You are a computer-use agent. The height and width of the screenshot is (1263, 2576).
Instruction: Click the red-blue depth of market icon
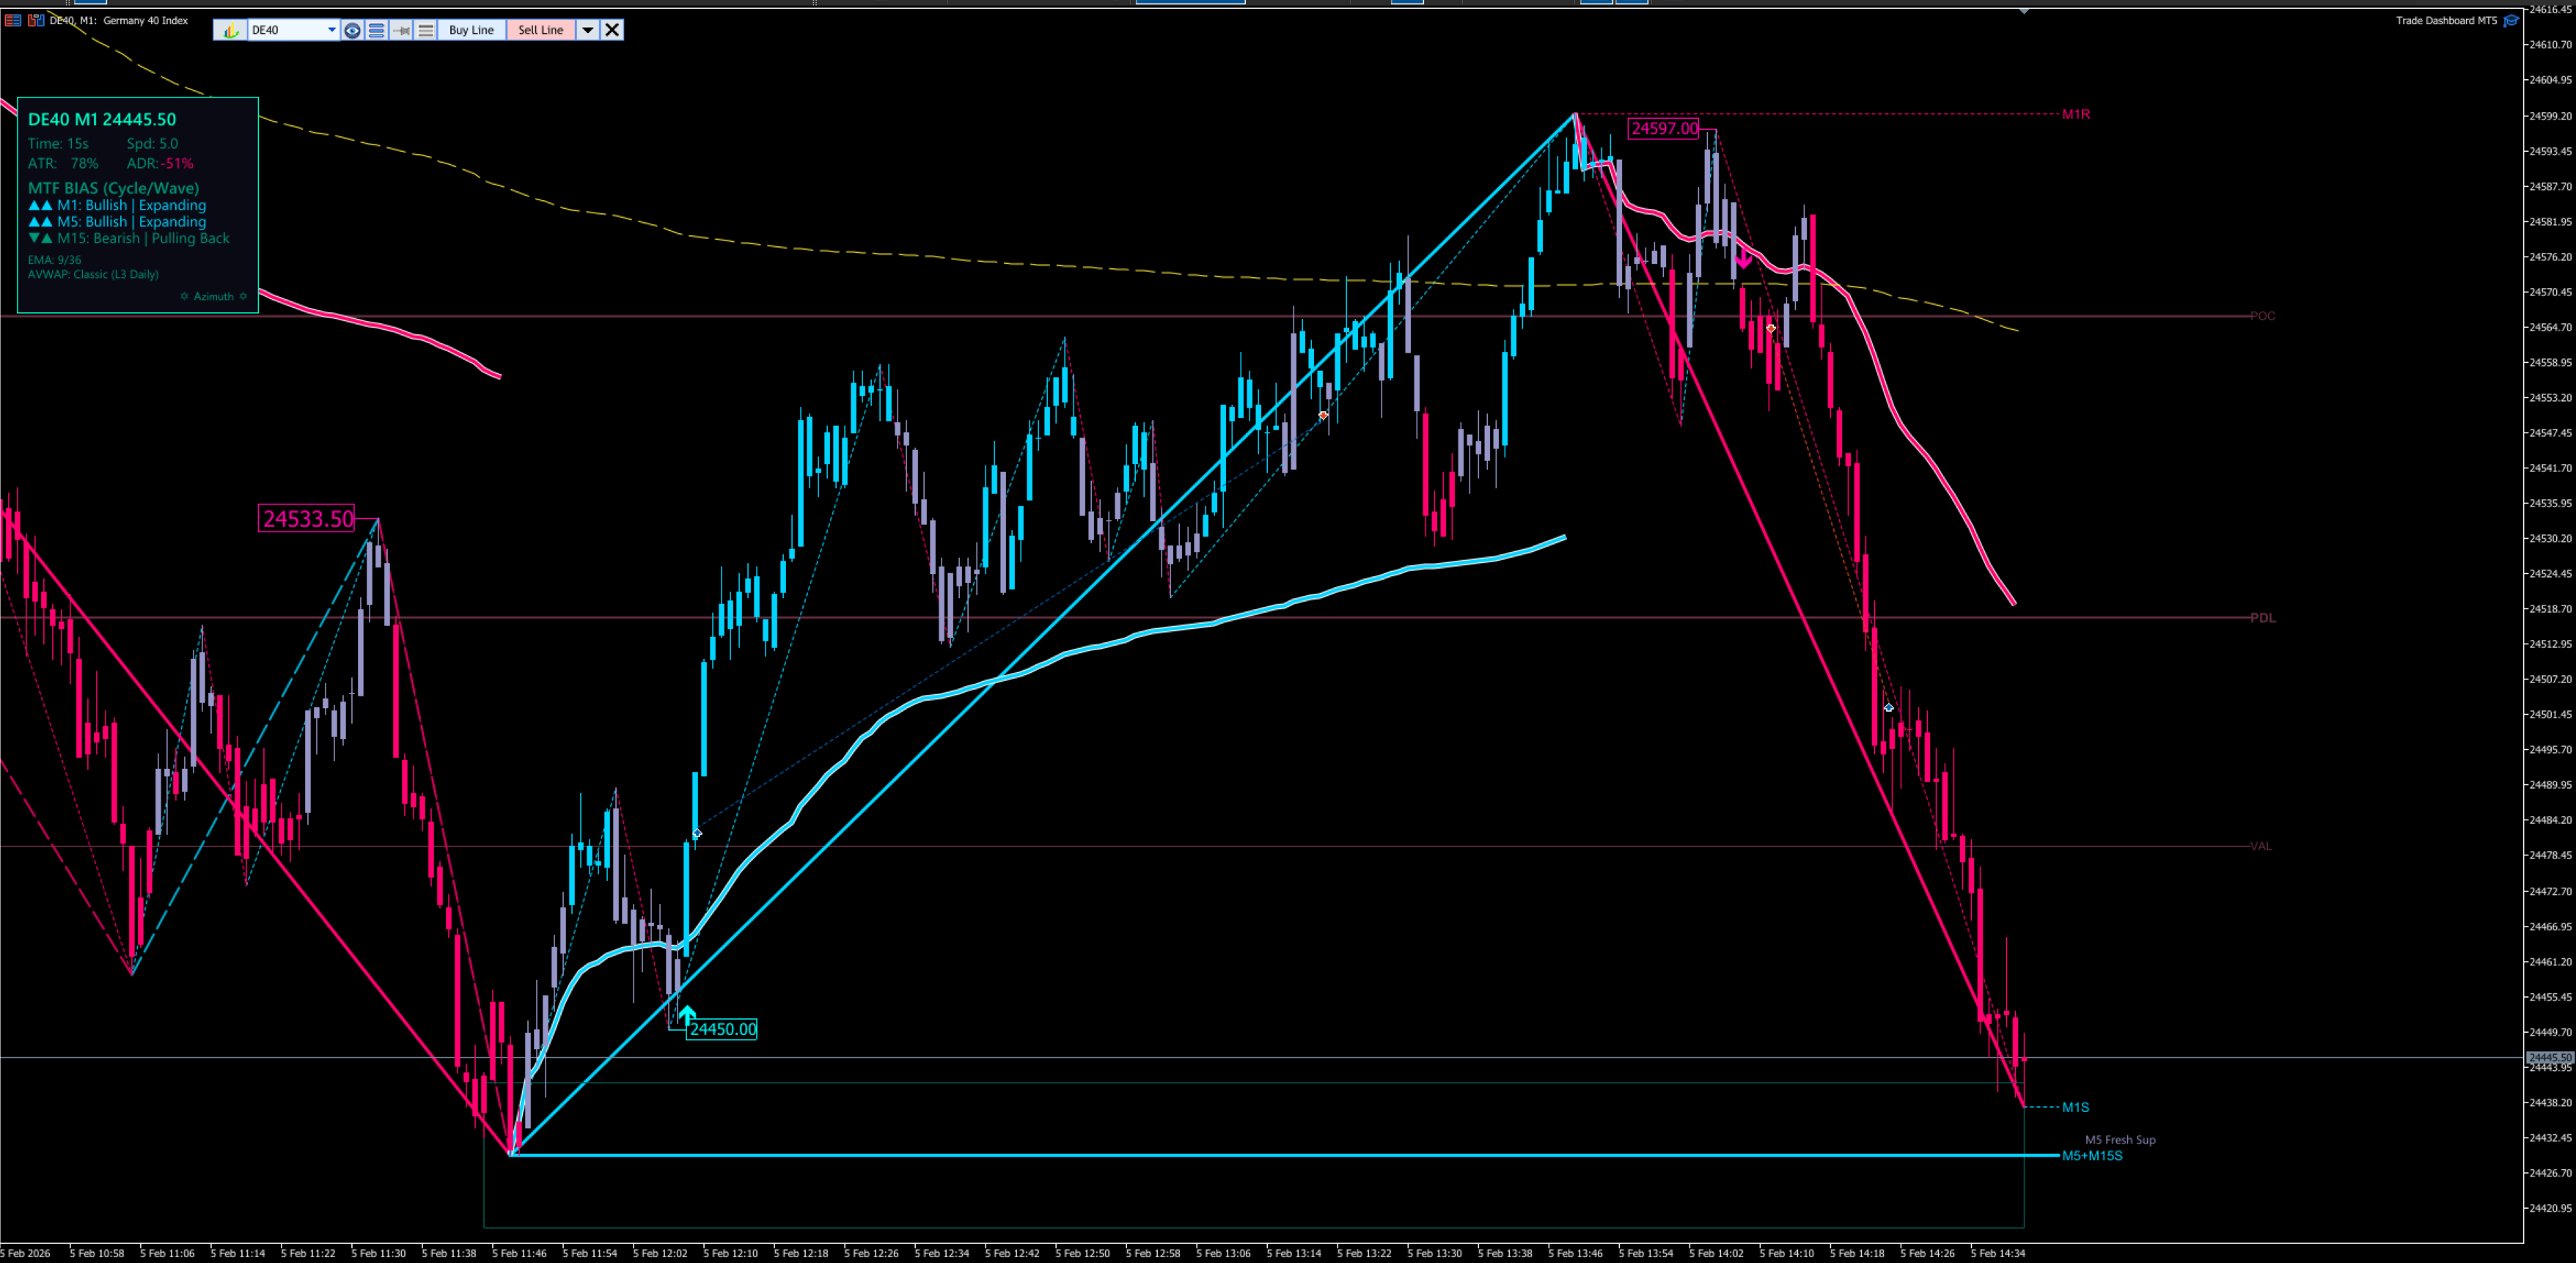(x=36, y=20)
